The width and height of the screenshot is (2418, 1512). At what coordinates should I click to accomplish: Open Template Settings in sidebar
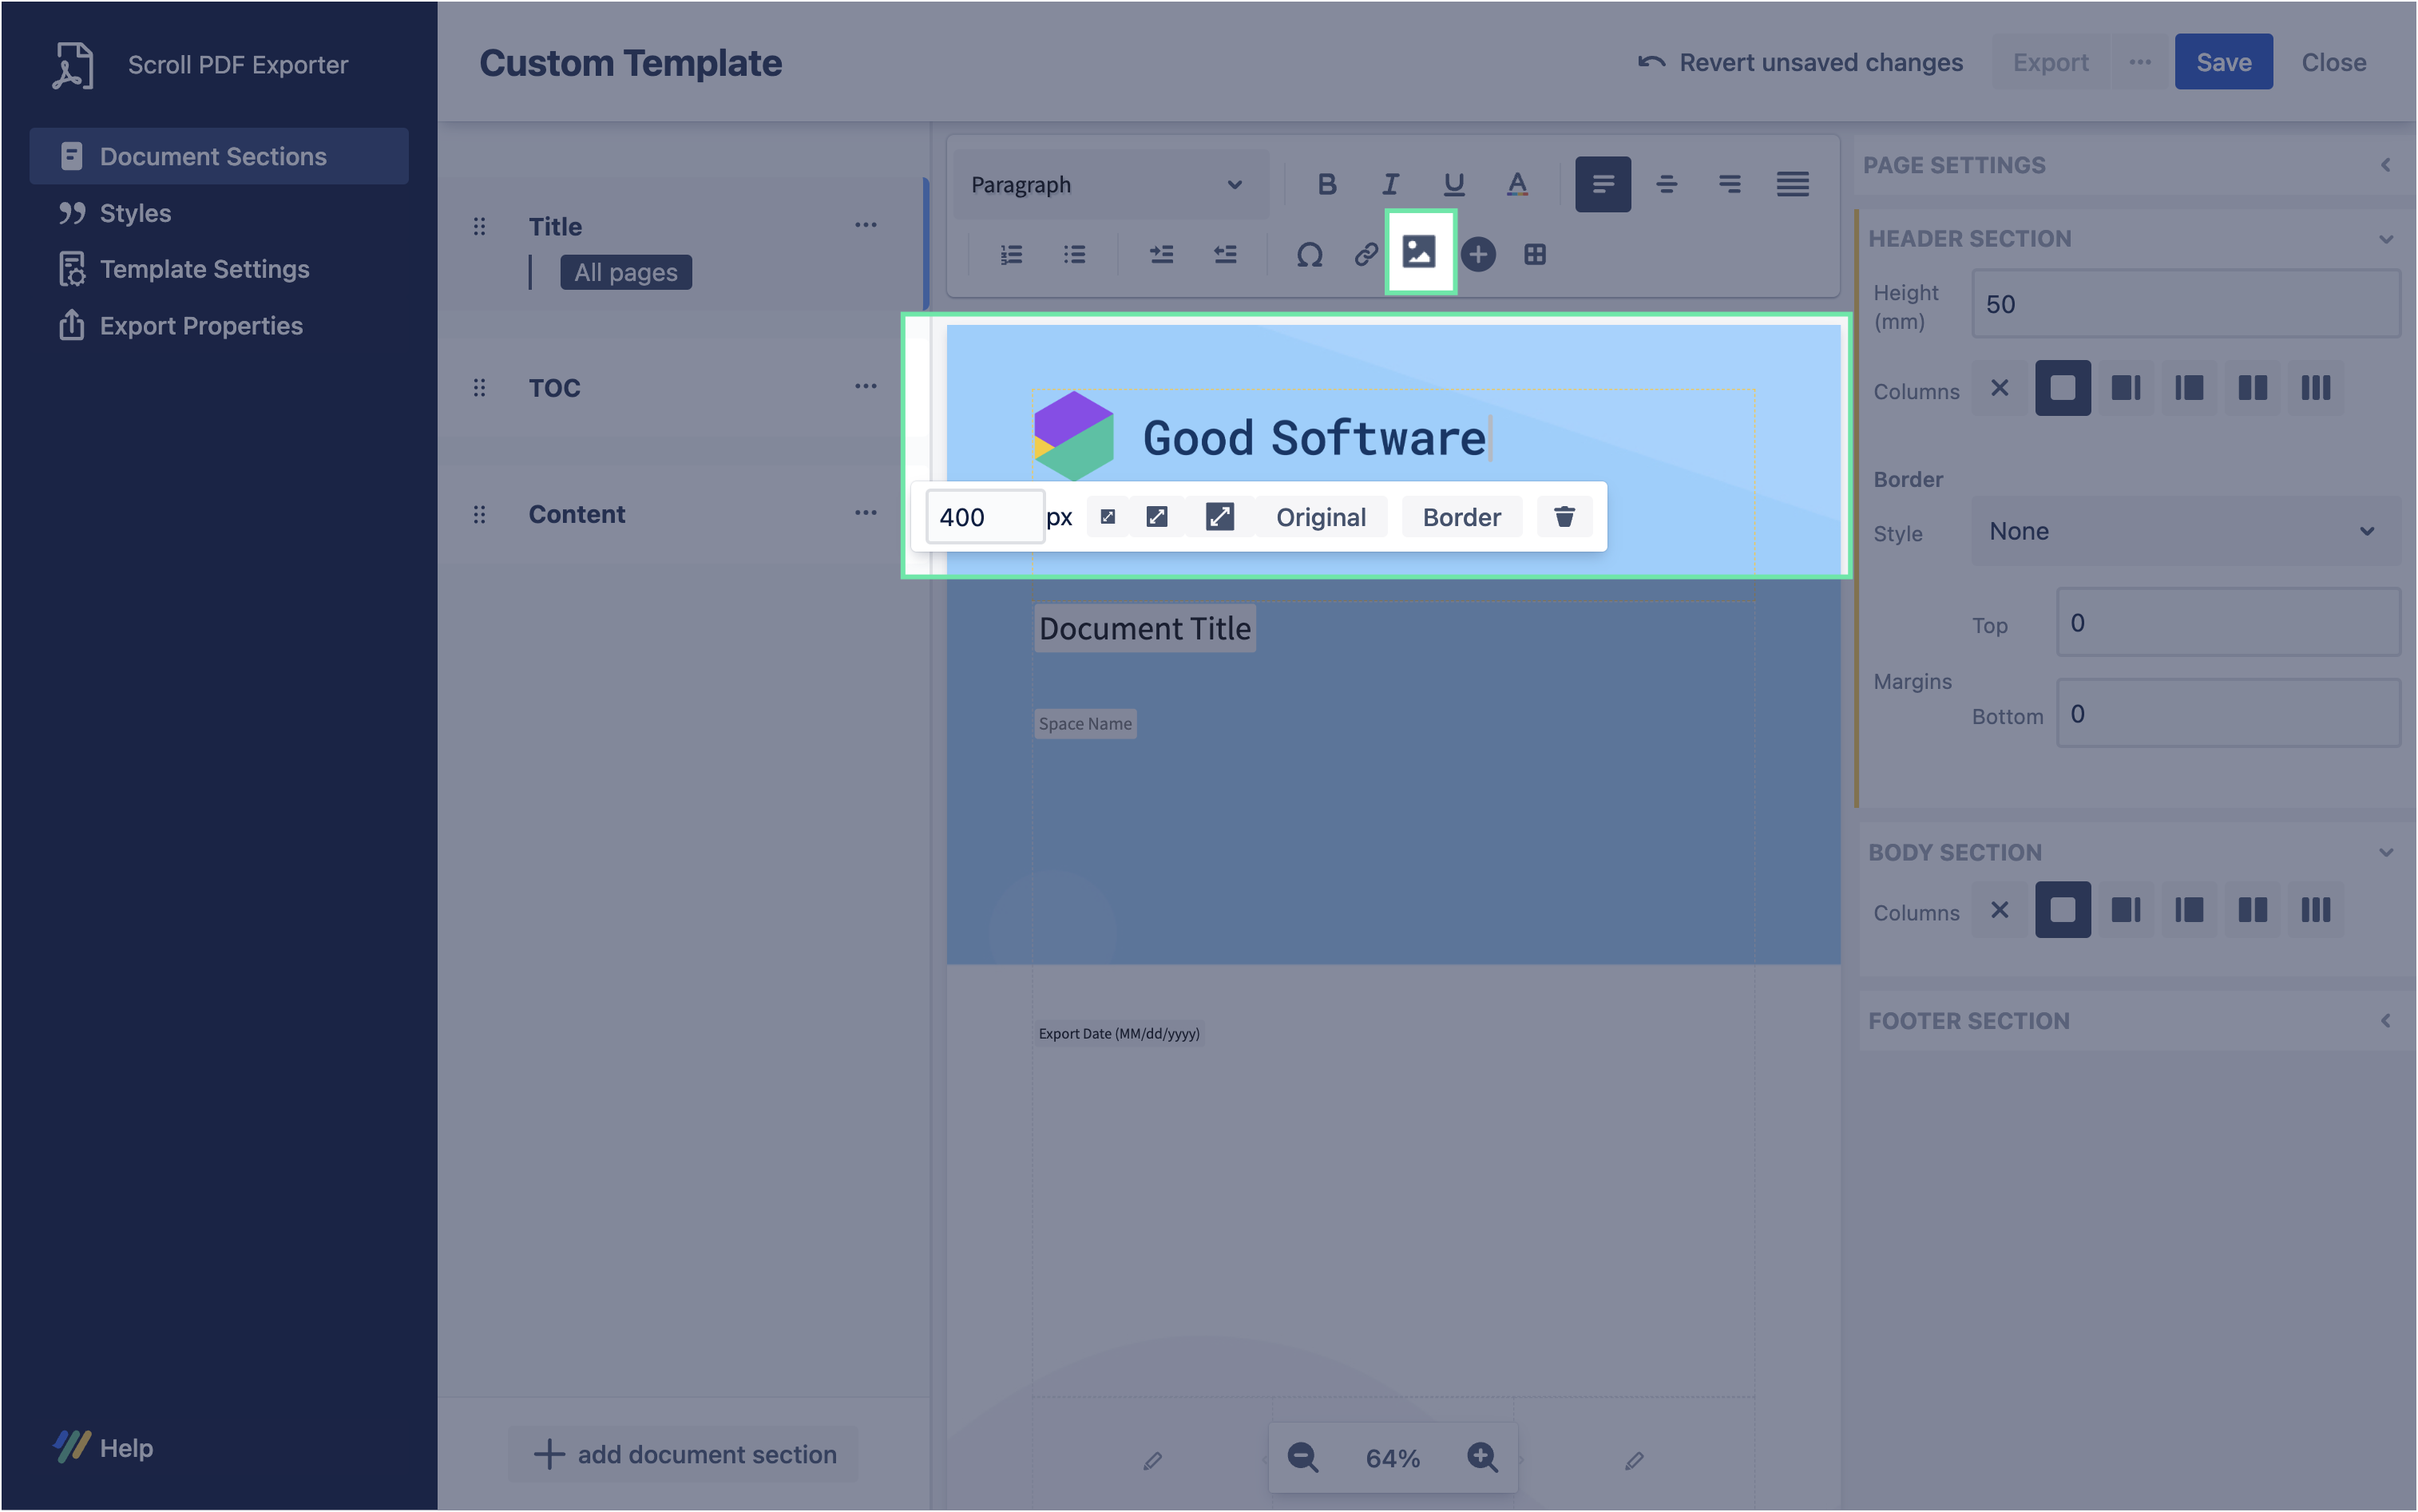tap(204, 269)
